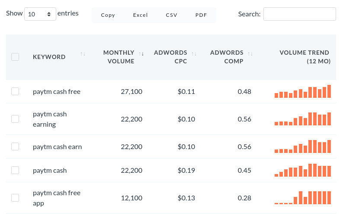343x218 pixels.
Task: Click the MONTHLY VOLUME column header
Action: click(119, 57)
